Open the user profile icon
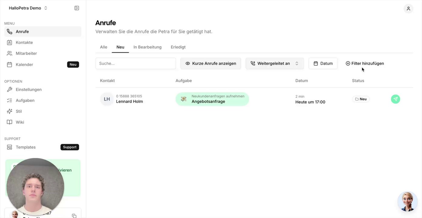 (408, 8)
